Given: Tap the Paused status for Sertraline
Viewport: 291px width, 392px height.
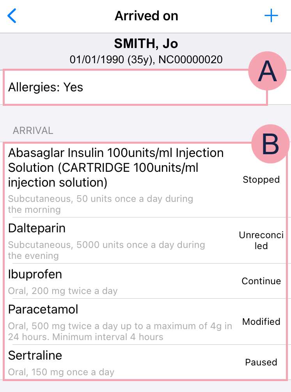Looking at the screenshot, I should point(261,362).
